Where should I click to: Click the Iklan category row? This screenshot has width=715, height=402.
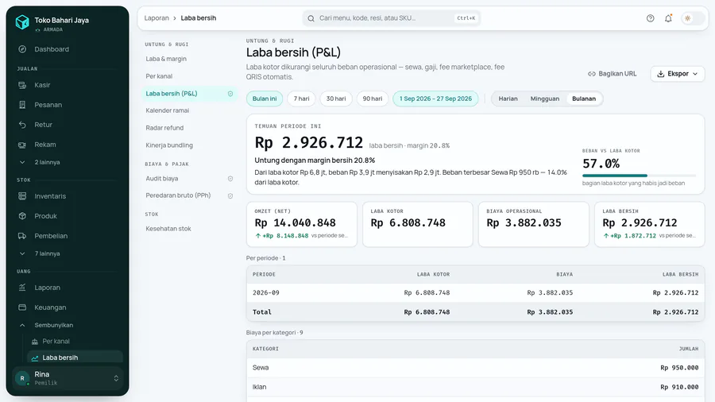coord(476,387)
